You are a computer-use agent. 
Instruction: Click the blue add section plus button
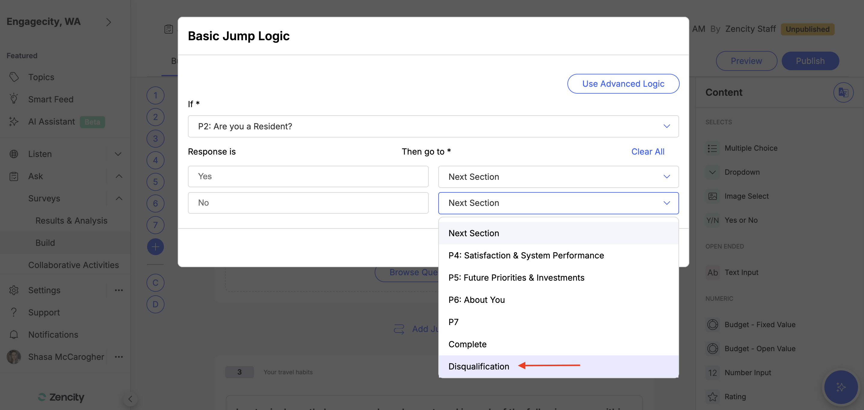(155, 247)
